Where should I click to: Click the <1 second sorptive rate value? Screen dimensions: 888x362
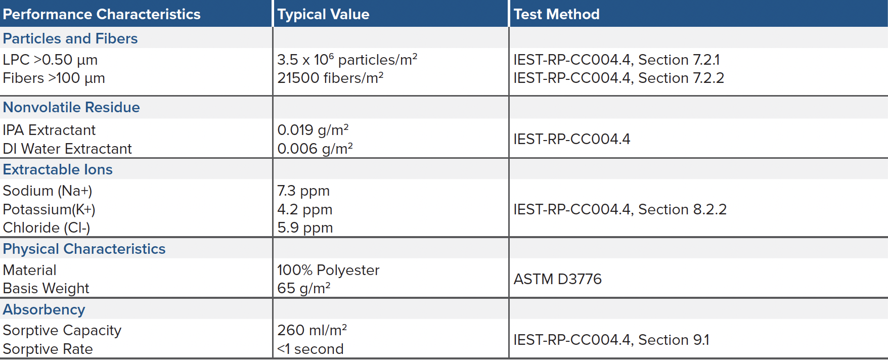tap(310, 349)
